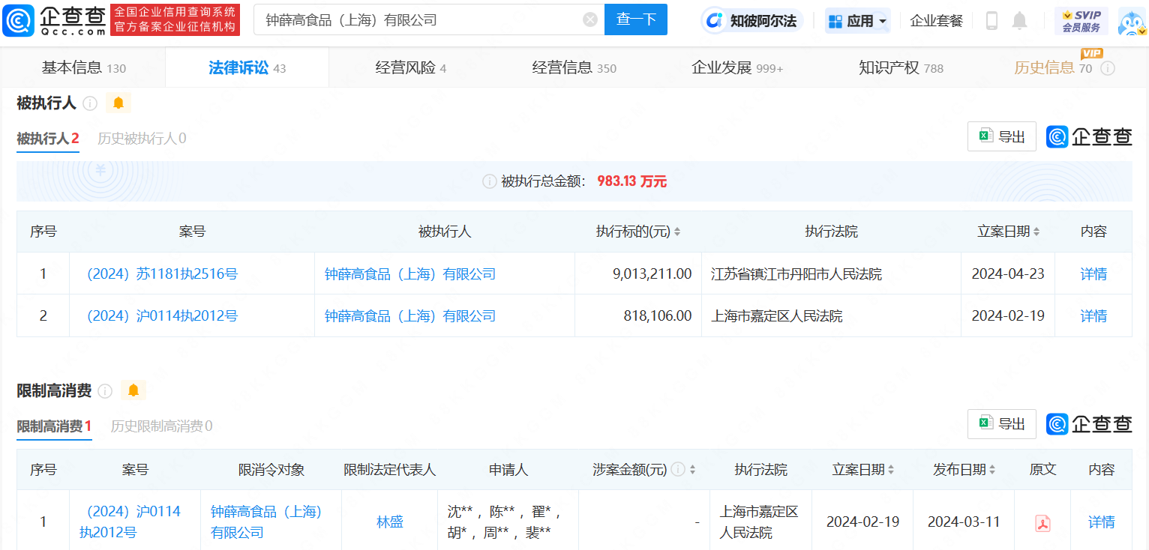
Task: Sort the 被执行人 table by 立案日期
Action: click(x=1036, y=232)
